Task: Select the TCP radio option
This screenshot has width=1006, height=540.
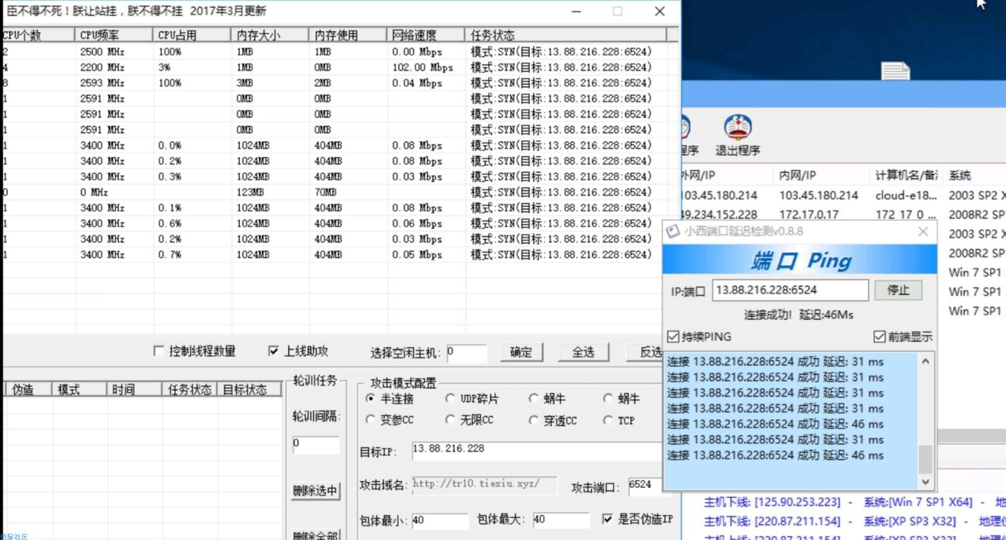Action: pyautogui.click(x=608, y=420)
